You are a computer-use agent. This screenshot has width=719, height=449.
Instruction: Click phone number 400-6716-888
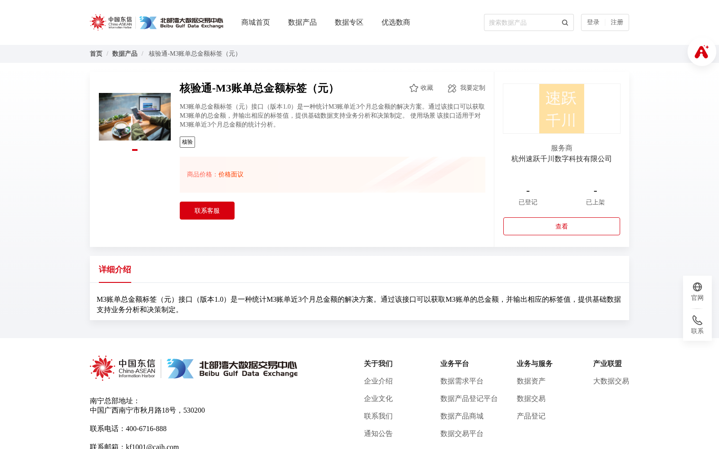[x=146, y=429]
